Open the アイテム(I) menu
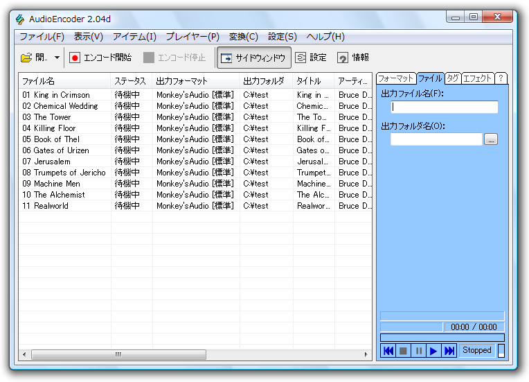 point(134,37)
